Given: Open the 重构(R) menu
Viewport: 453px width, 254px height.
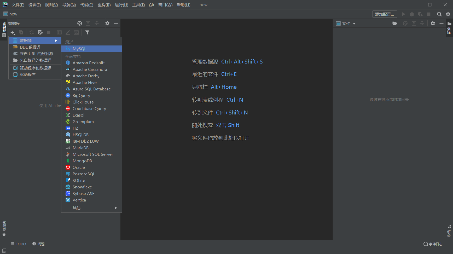Looking at the screenshot, I should (104, 5).
